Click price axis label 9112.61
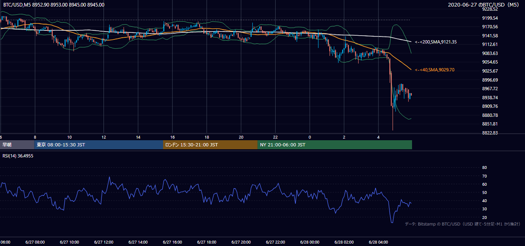The image size is (525, 246). point(490,44)
